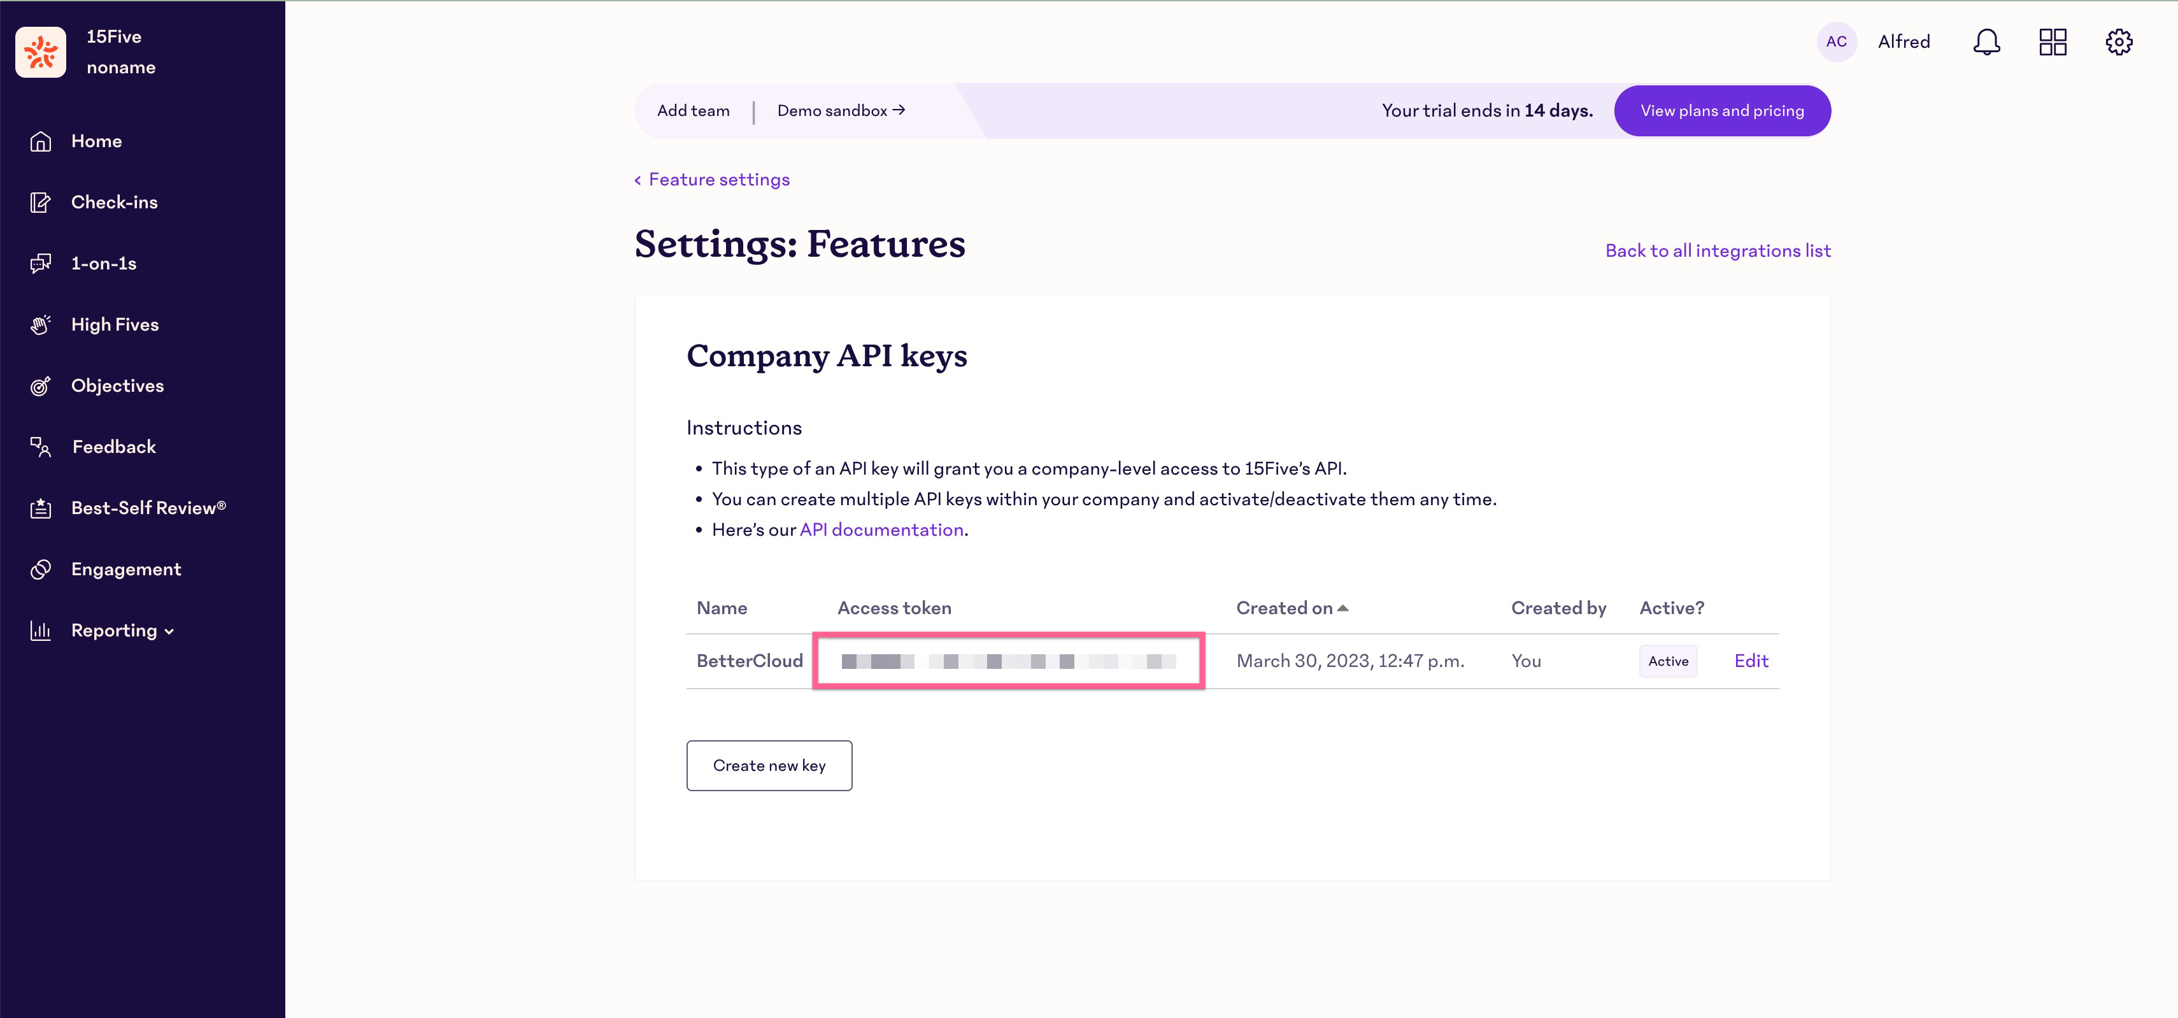Select the Check-ins sidebar icon
This screenshot has height=1018, width=2178.
(x=41, y=202)
